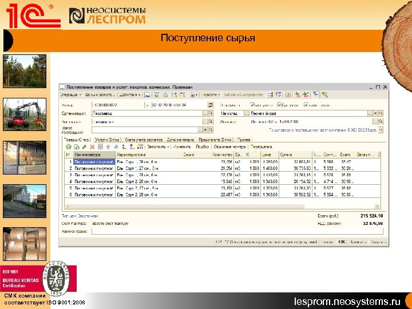Move the row down with the down arrow icon

(x=116, y=147)
